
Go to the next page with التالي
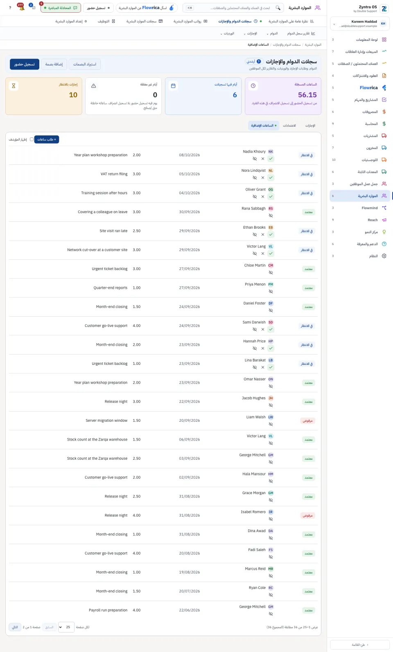[x=15, y=627]
